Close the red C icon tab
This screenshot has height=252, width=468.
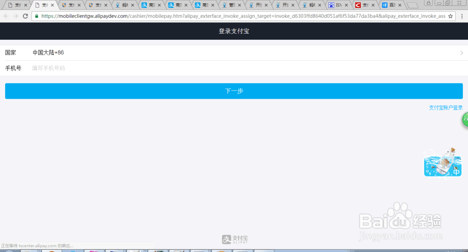(x=373, y=5)
